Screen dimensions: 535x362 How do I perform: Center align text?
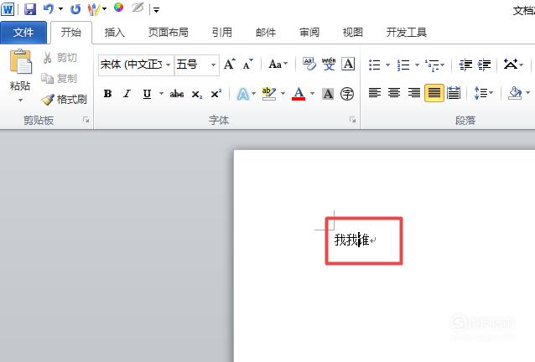pyautogui.click(x=394, y=93)
